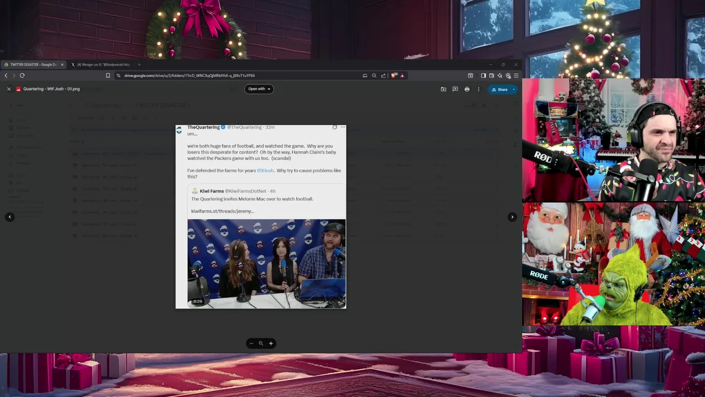
Task: Open Brave Wallet
Action: click(x=491, y=76)
